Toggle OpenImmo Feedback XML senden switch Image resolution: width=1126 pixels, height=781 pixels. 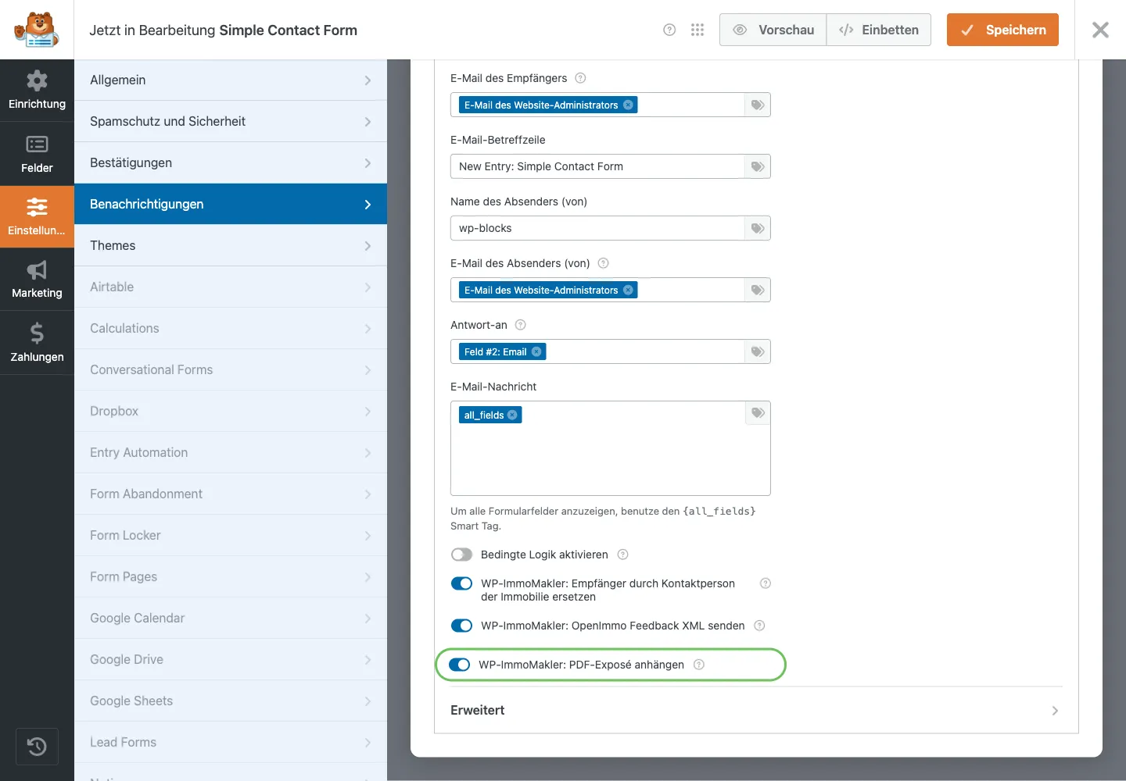[461, 626]
